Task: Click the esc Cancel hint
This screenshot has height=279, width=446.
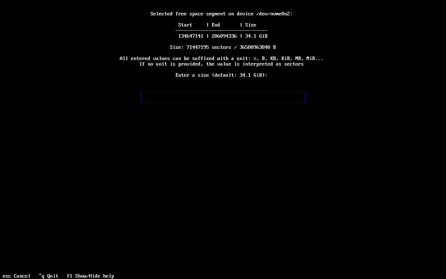Action: click(x=16, y=276)
